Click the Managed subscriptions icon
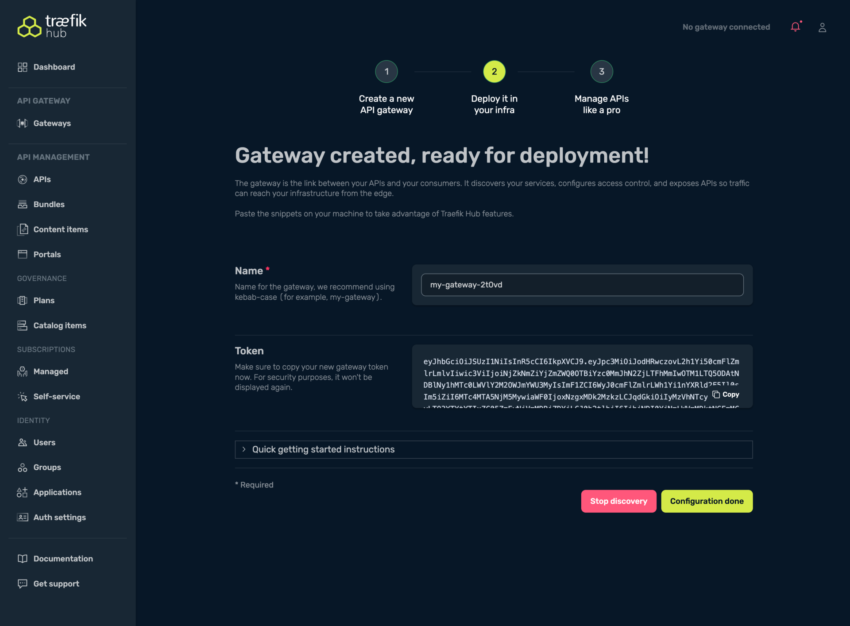This screenshot has width=850, height=626. tap(23, 371)
